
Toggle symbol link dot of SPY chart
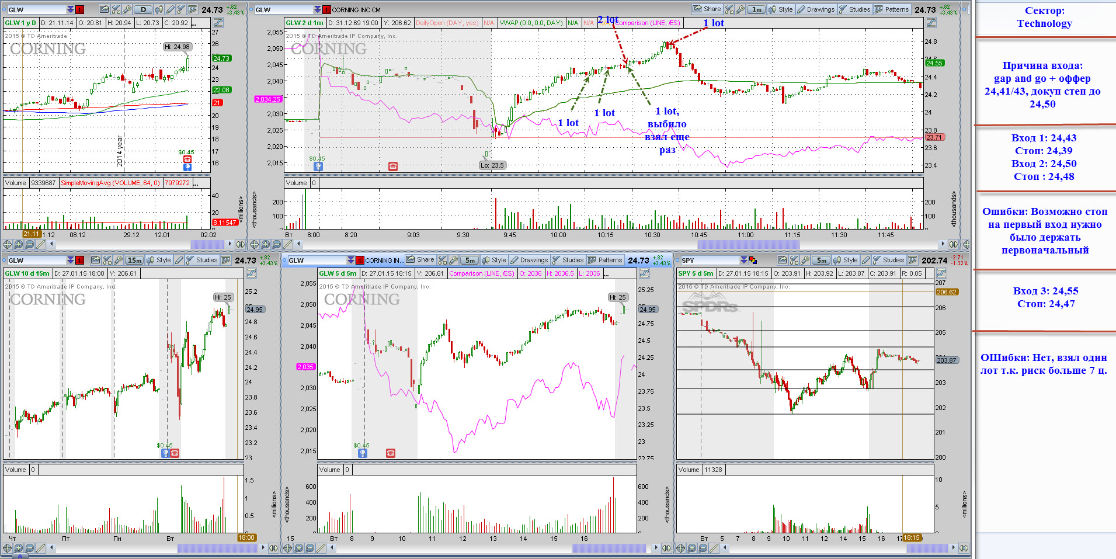(677, 260)
